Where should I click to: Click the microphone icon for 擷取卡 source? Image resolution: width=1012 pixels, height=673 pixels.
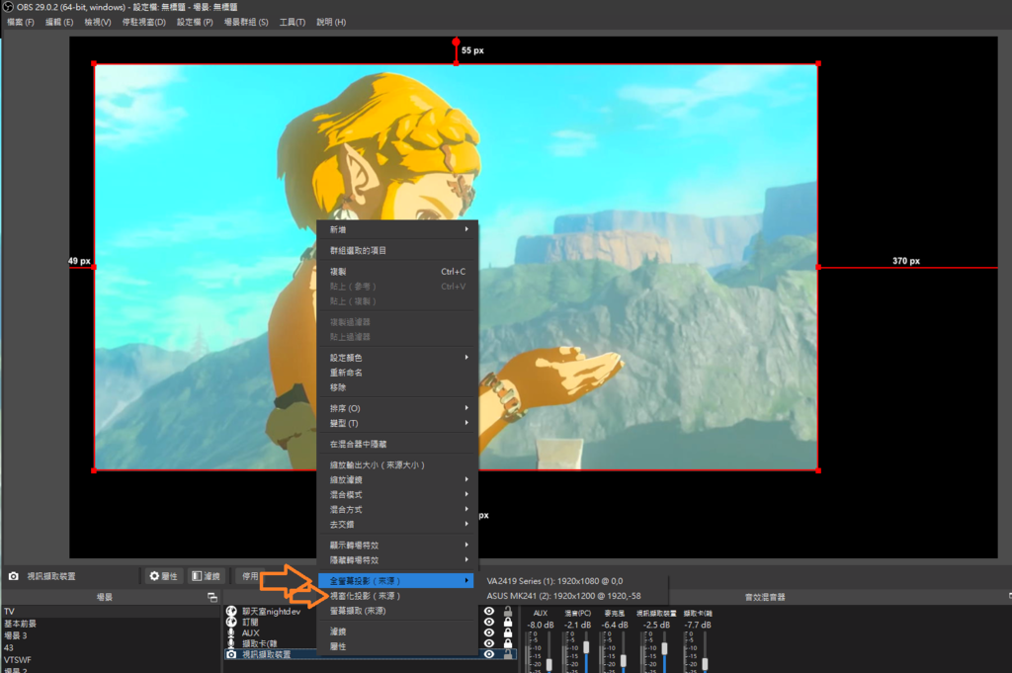click(x=231, y=643)
